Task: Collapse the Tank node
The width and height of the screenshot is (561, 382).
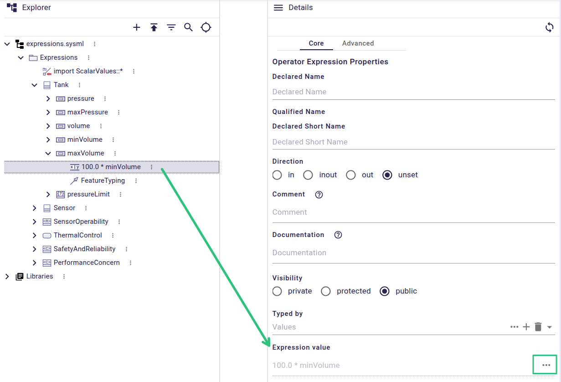Action: pyautogui.click(x=34, y=85)
